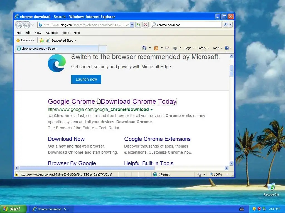This screenshot has width=285, height=213.
Task: Click the Launch now button
Action: (x=86, y=79)
